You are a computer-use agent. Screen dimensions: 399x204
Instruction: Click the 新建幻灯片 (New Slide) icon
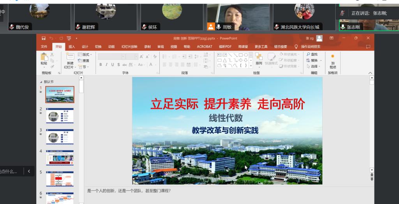click(x=70, y=58)
